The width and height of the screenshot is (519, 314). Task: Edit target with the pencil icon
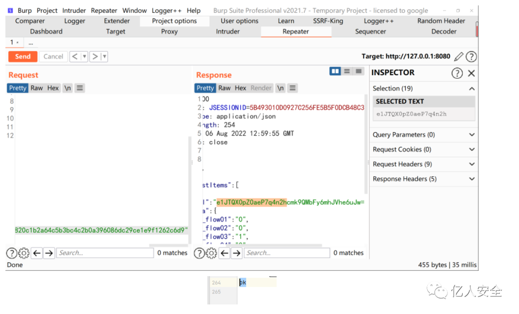pyautogui.click(x=458, y=57)
